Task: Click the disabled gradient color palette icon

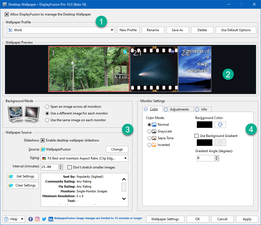Action: [220, 143]
